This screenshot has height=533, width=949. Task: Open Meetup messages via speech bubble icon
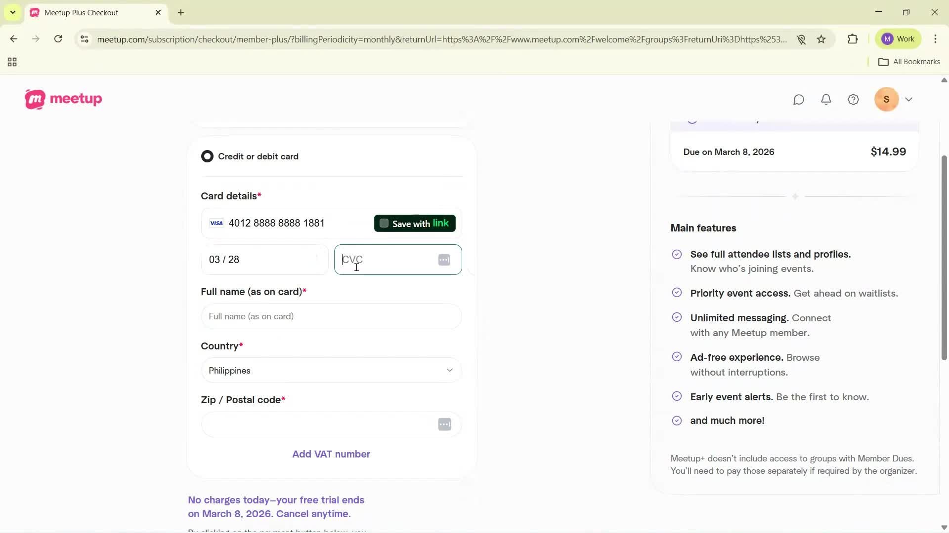(799, 99)
